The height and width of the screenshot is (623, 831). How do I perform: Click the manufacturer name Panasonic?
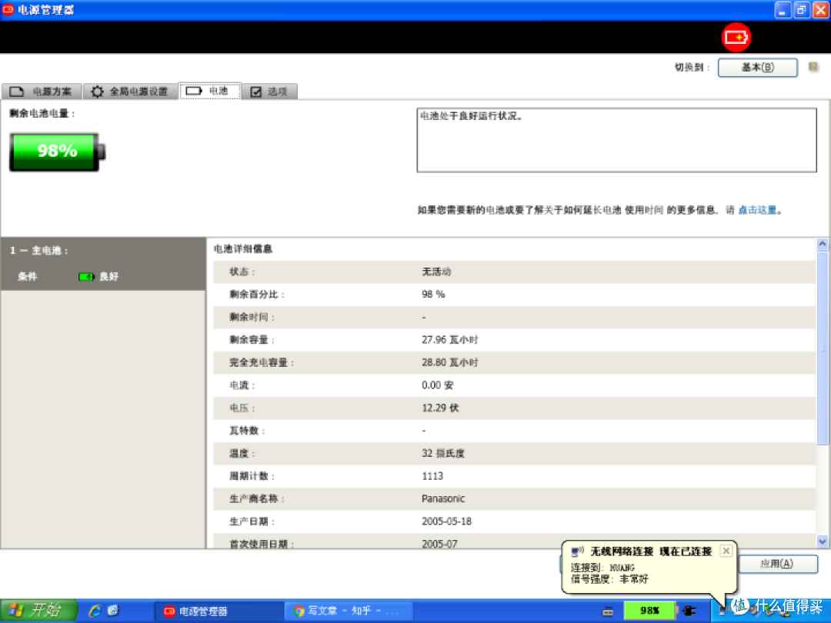click(443, 498)
